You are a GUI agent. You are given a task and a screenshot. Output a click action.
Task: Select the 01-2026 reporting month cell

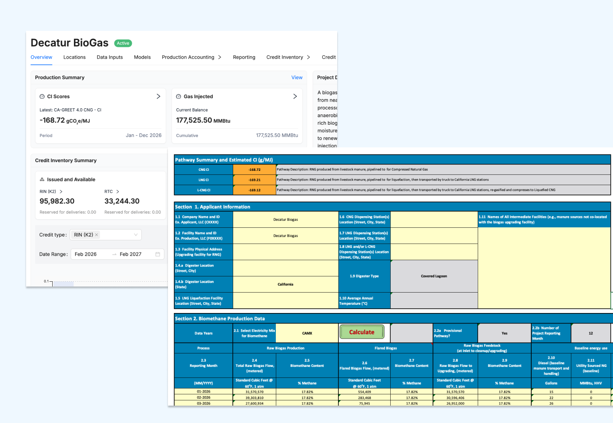point(204,392)
